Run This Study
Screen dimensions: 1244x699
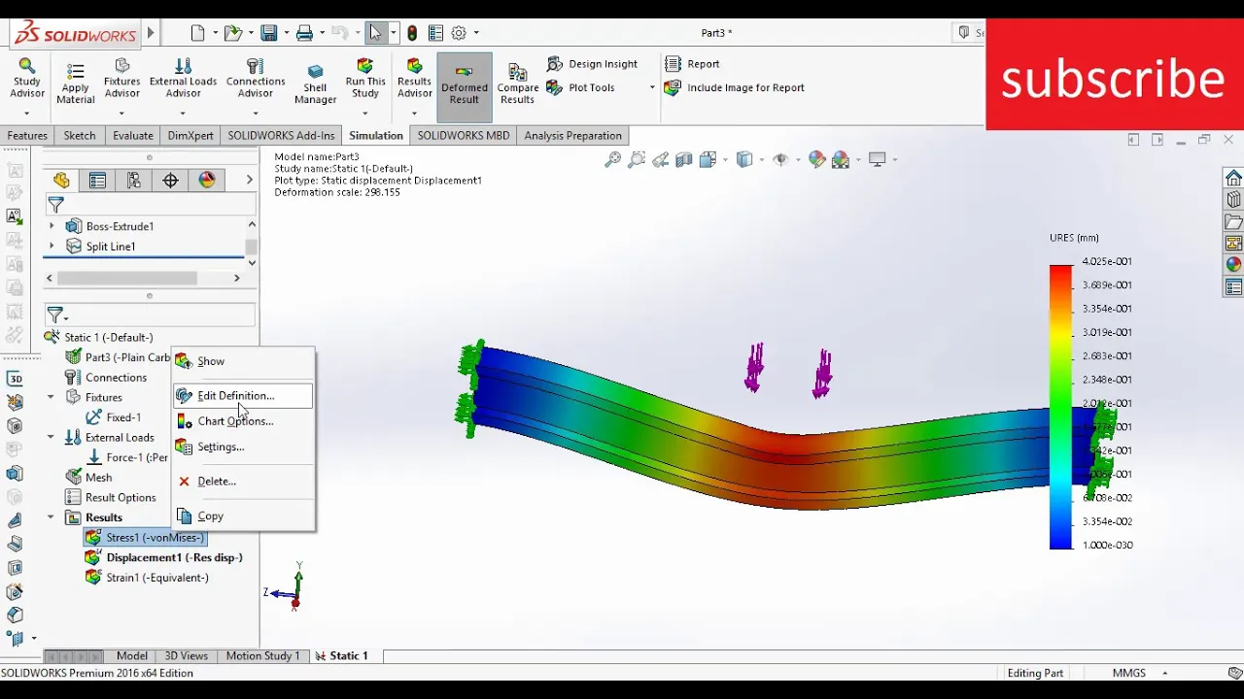pos(365,78)
